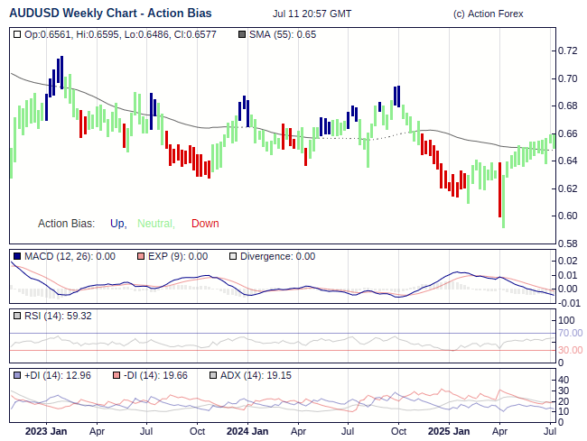Click the Up action bias label

(x=117, y=224)
